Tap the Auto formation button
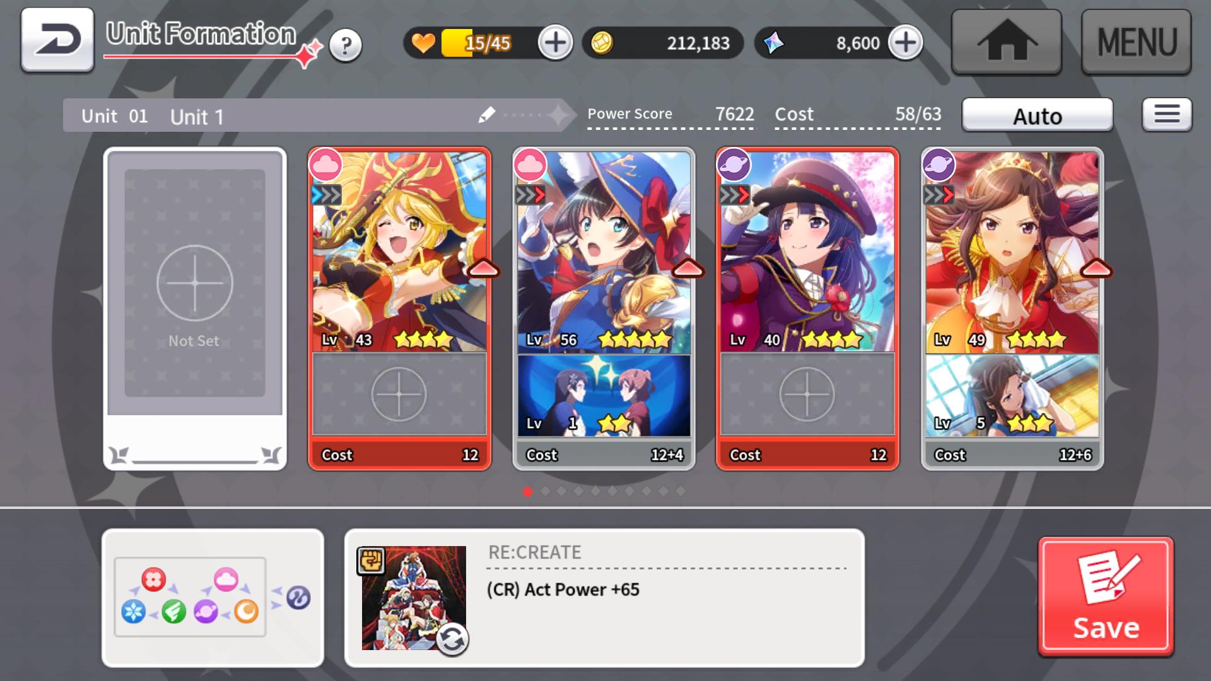The image size is (1211, 681). pos(1038,115)
